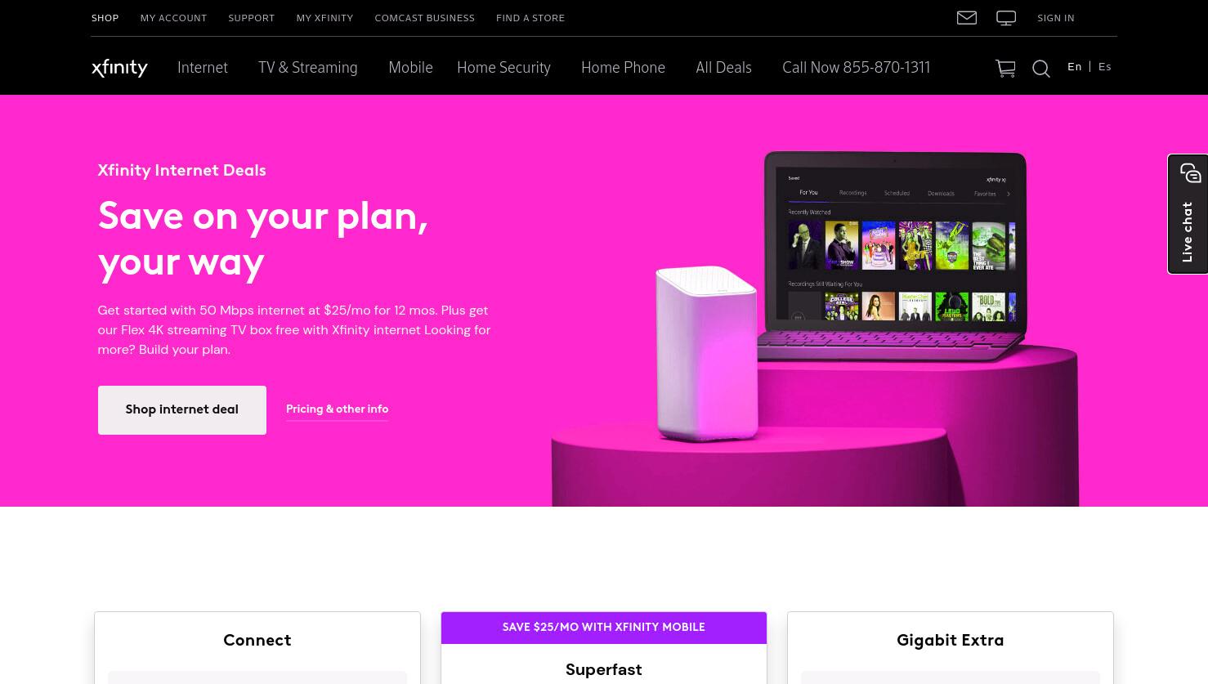Click the TV monitor icon

click(x=1006, y=18)
